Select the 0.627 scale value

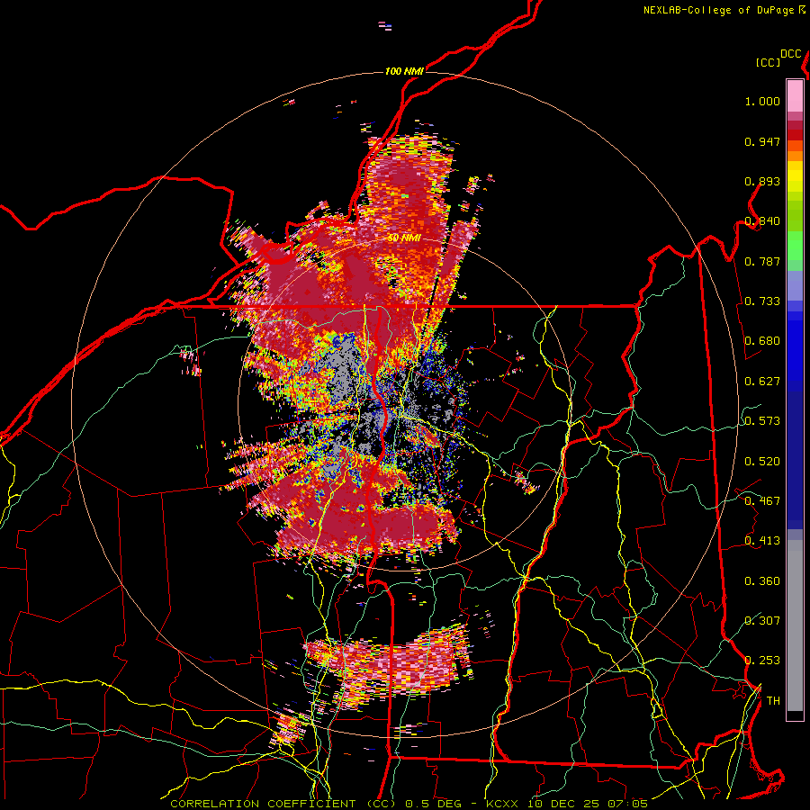click(x=762, y=382)
